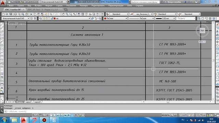Toggle layer on/off light bulb for layer ов
The image size is (219, 123).
[x=44, y=18]
